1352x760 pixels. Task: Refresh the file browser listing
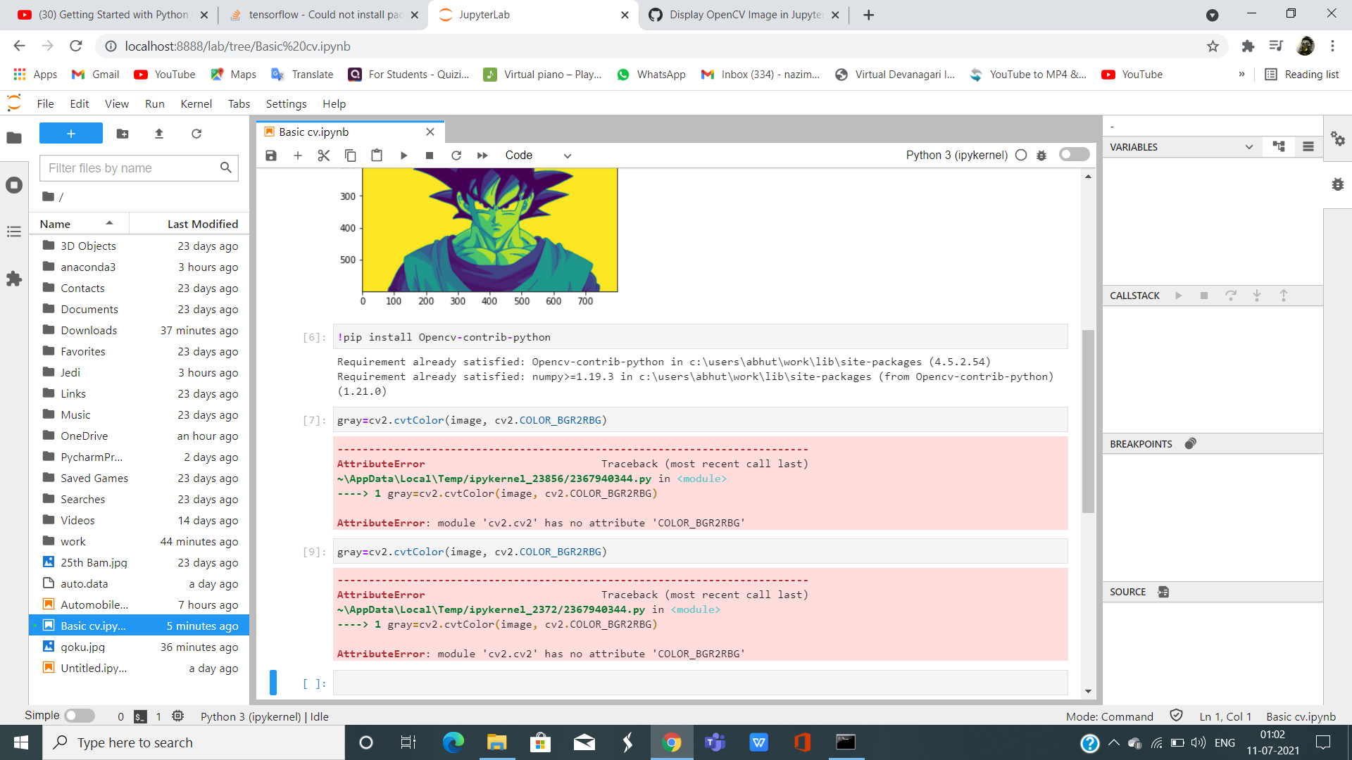pos(196,134)
